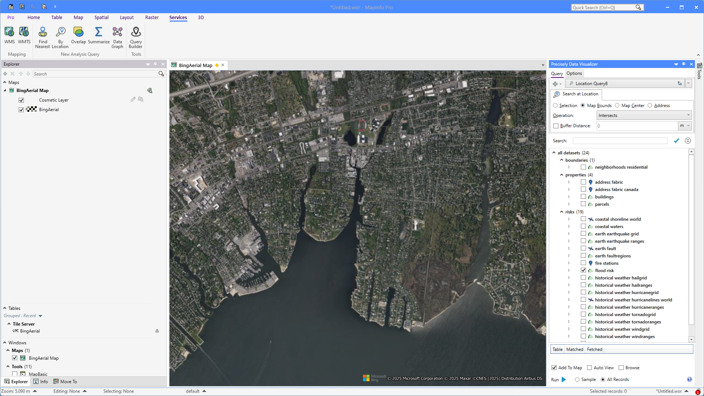Expand the Grouped: Recent dropdown
Image resolution: width=704 pixels, height=396 pixels.
(40, 316)
